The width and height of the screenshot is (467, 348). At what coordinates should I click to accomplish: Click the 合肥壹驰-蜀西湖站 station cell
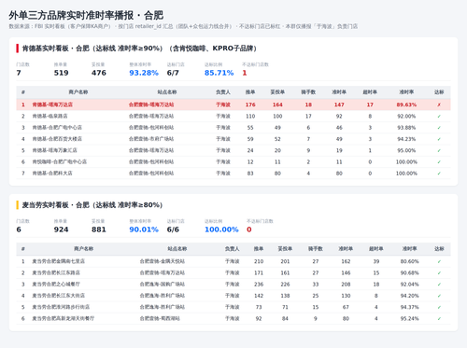pos(160,319)
